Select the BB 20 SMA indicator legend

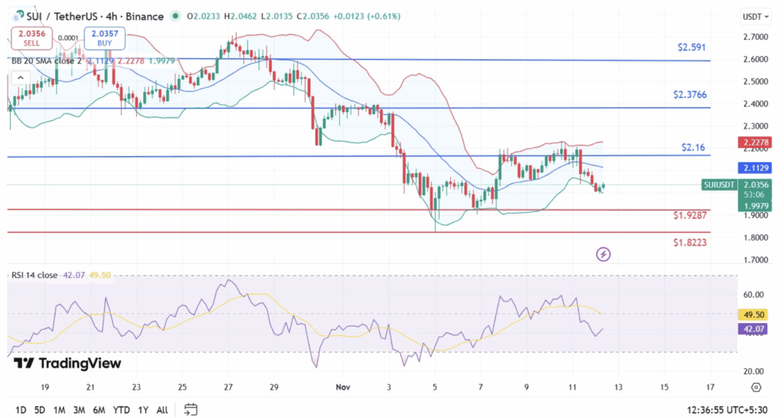(46, 62)
